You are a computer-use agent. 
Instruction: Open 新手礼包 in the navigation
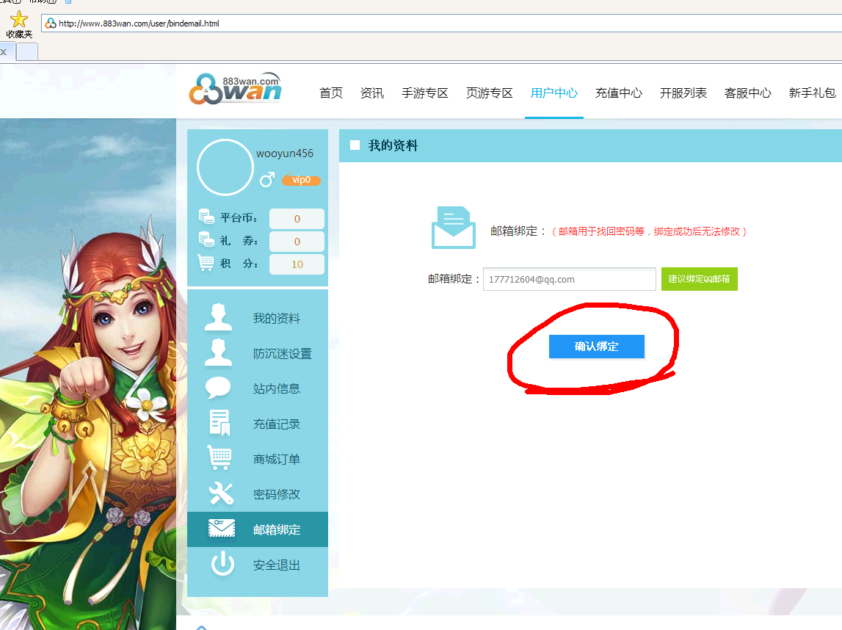pyautogui.click(x=812, y=93)
